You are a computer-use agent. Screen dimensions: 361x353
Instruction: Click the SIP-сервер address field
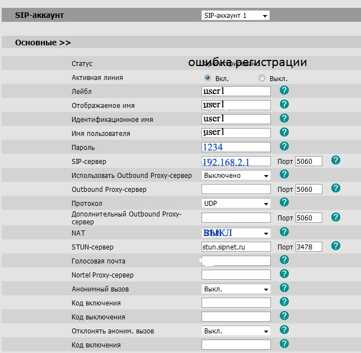tap(236, 161)
